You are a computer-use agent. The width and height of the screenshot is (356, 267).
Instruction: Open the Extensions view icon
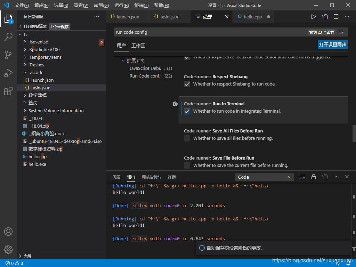(8, 91)
